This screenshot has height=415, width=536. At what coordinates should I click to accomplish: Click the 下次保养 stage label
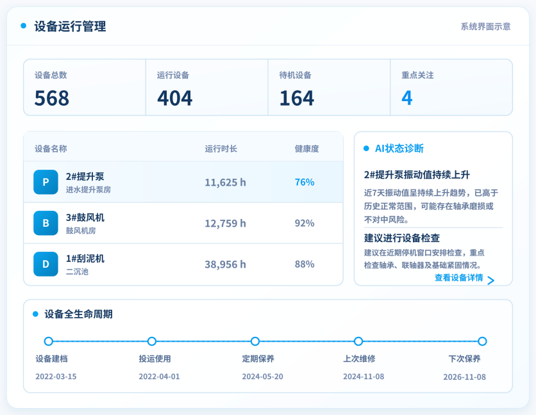[465, 359]
